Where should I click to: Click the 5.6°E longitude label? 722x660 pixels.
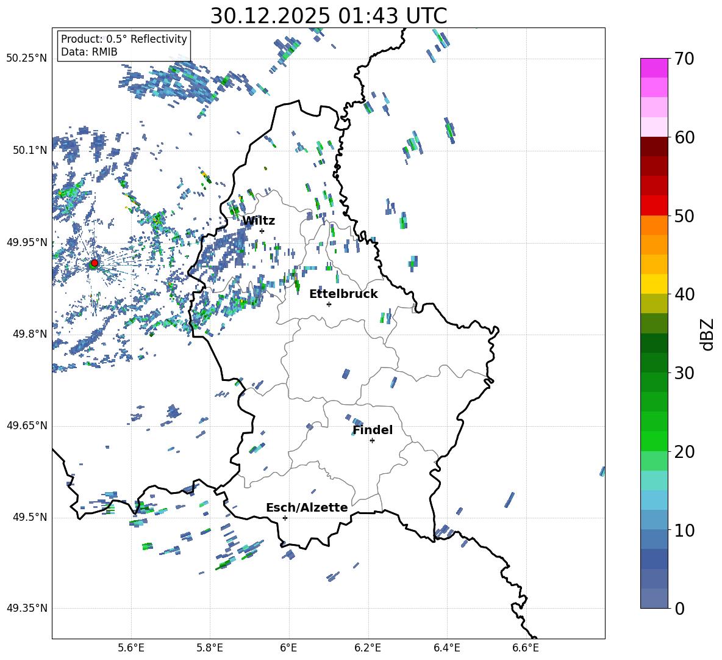pyautogui.click(x=131, y=648)
